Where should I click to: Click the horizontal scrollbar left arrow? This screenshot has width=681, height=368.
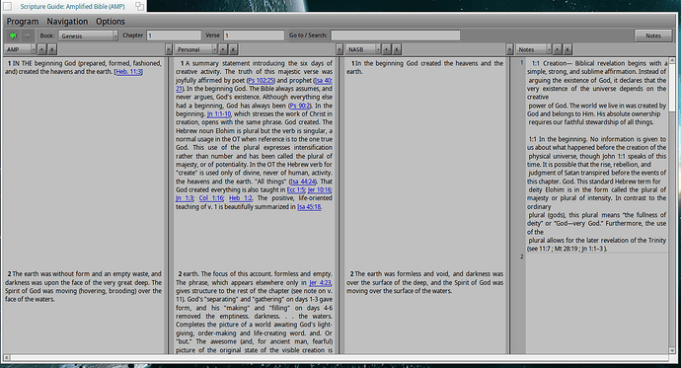[x=6, y=357]
